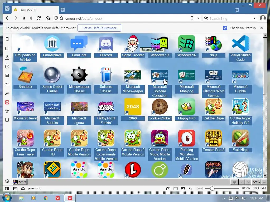Add a web panel with plus icon
The image size is (270, 202).
click(7, 120)
